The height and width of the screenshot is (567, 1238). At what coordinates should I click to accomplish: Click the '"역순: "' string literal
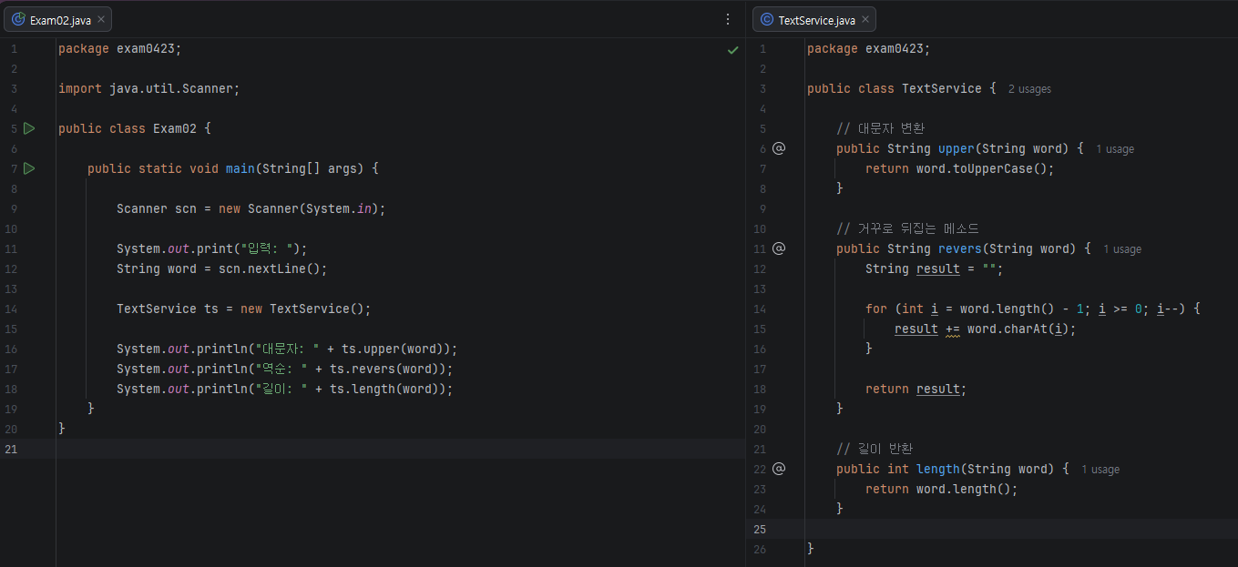coord(281,369)
